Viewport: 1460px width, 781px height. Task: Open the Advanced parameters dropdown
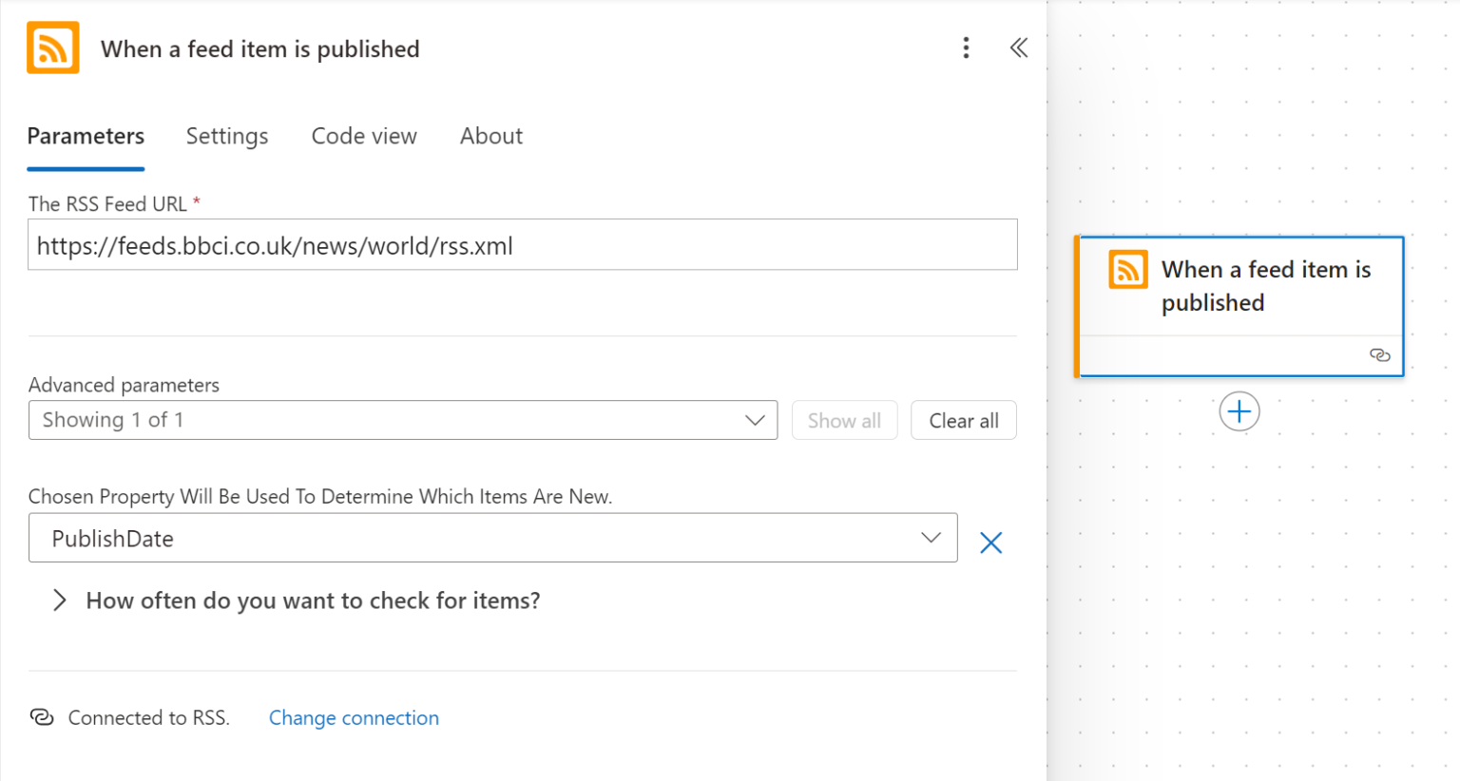403,420
